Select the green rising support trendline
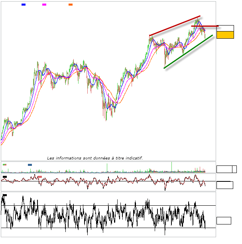Viewport: 242px width, 244px height. click(188, 52)
